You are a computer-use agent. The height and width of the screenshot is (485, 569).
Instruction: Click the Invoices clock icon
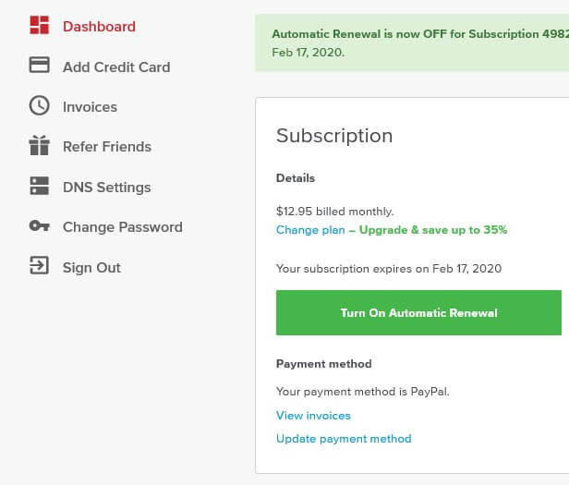[39, 105]
